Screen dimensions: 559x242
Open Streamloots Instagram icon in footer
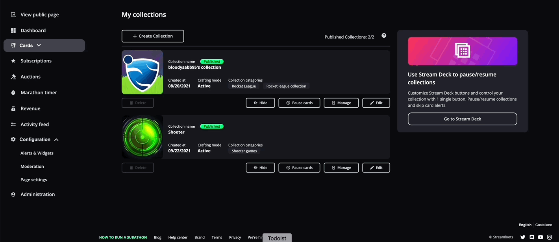pos(550,237)
